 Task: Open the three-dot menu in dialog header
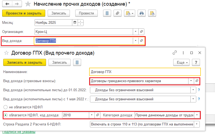(183, 53)
